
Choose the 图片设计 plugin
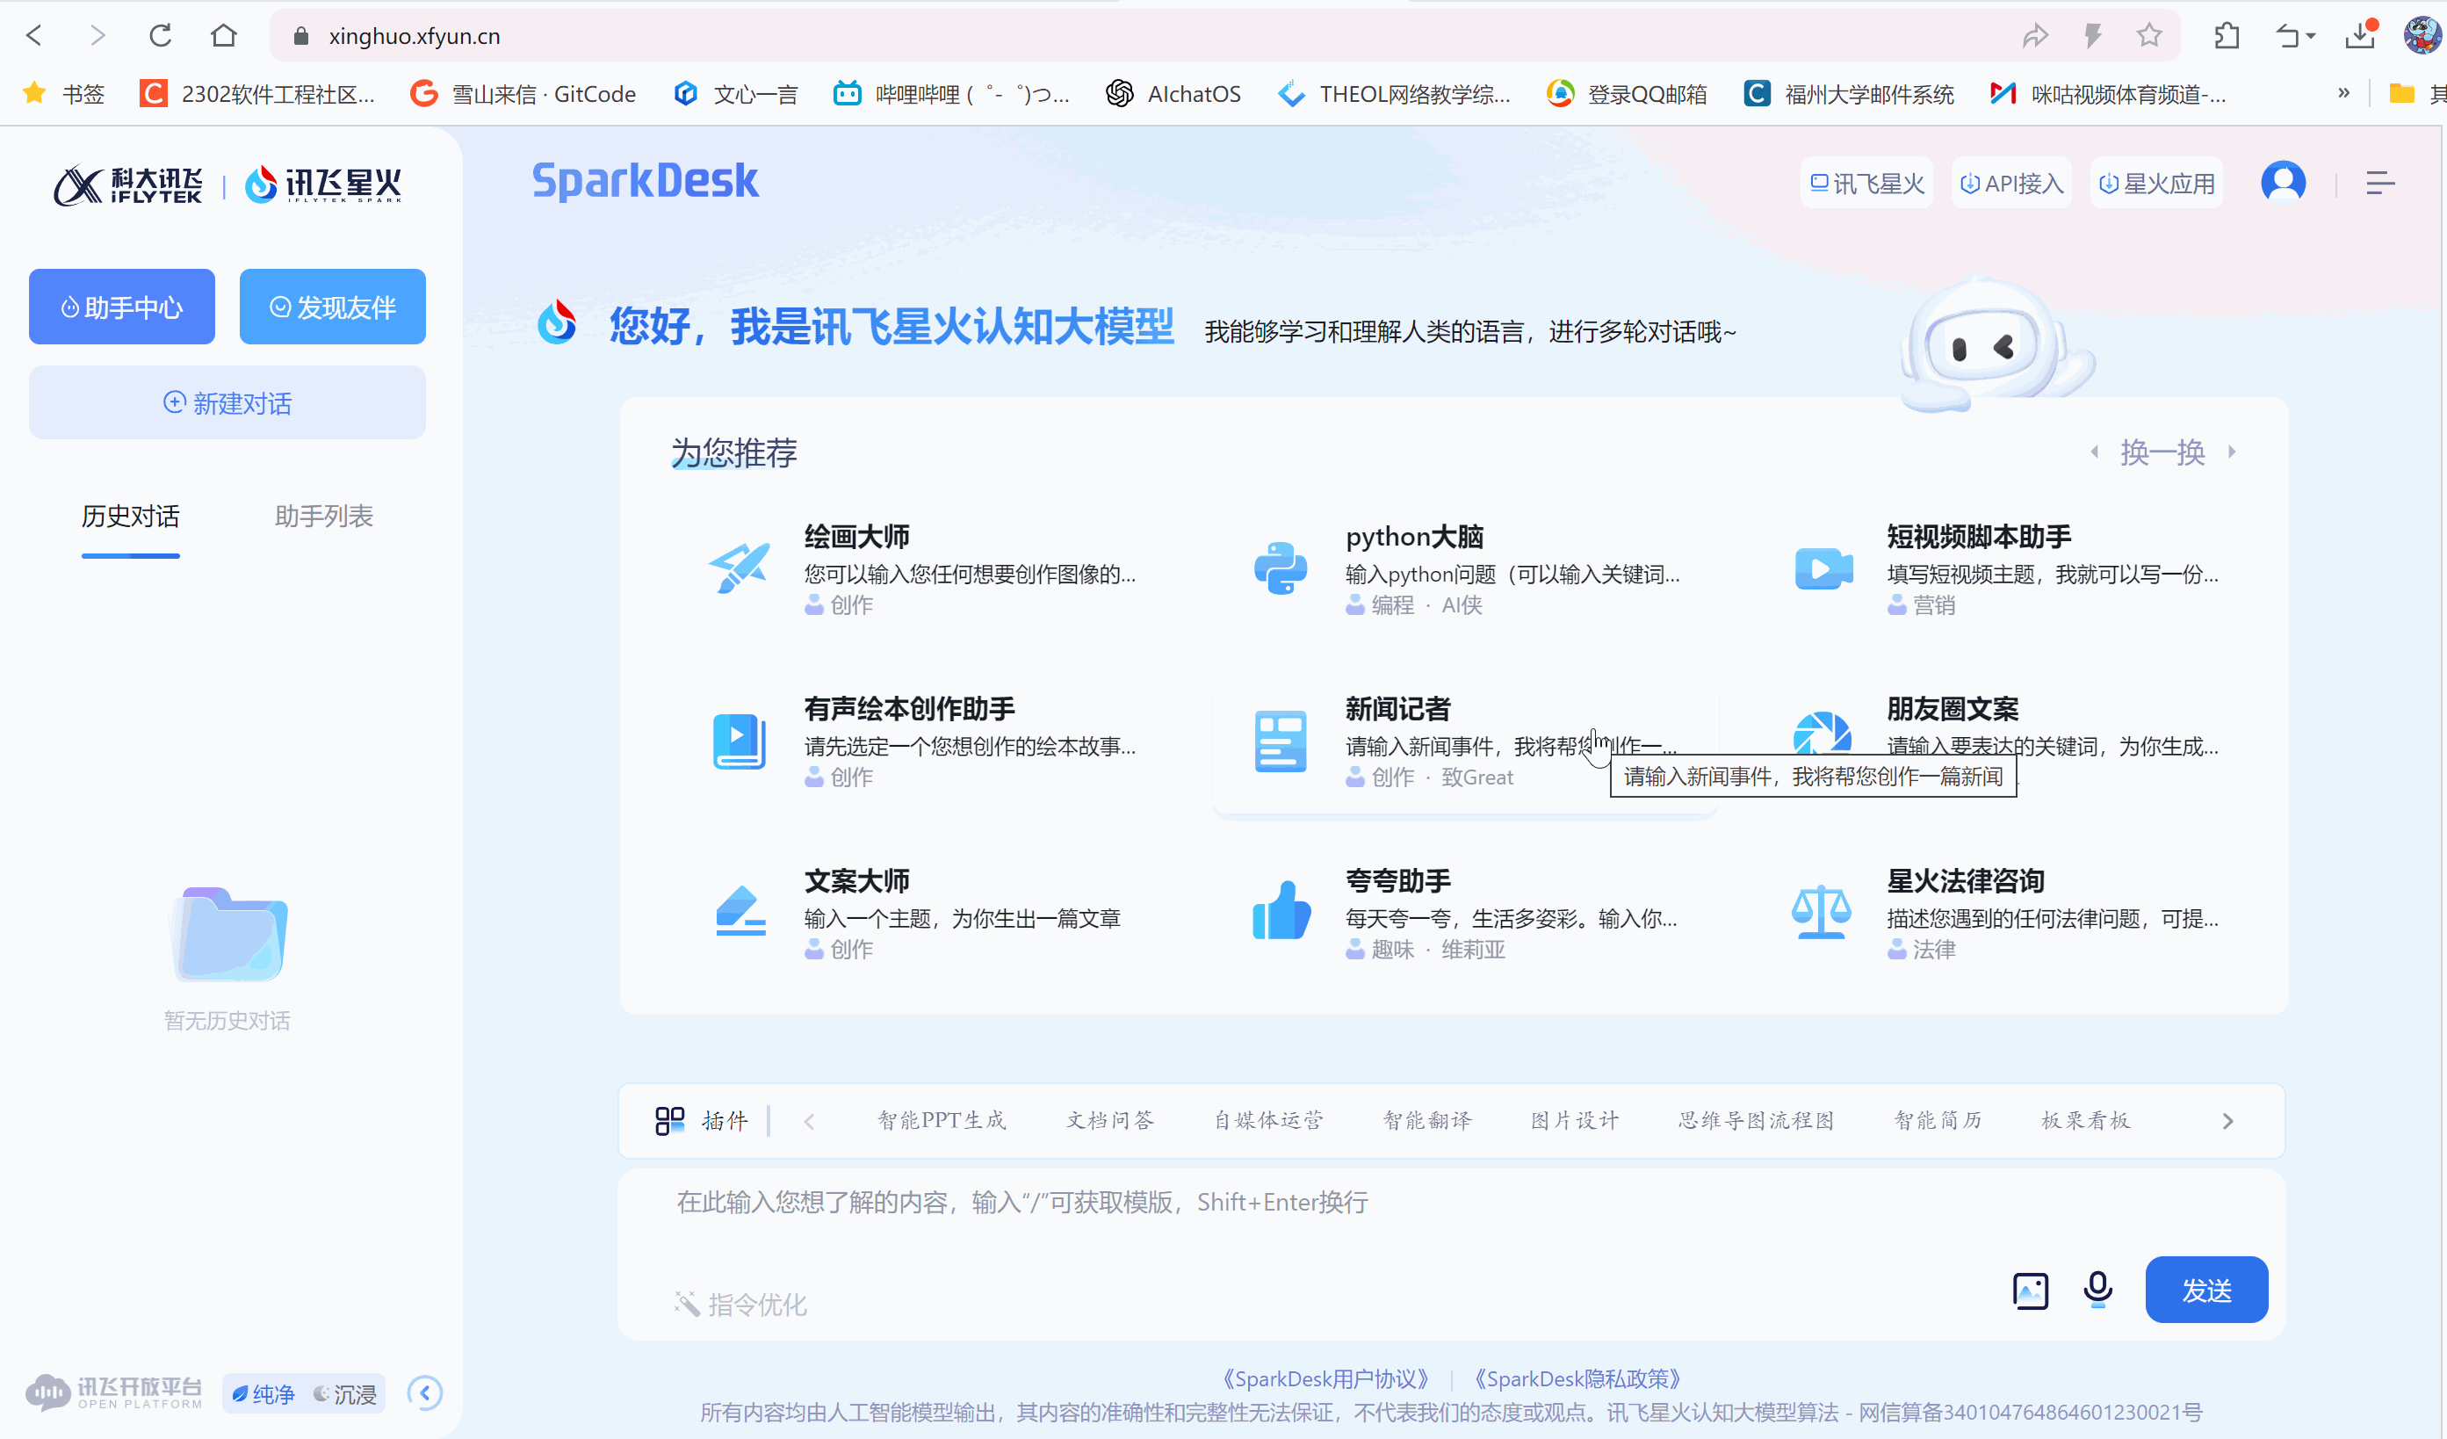click(x=1575, y=1120)
